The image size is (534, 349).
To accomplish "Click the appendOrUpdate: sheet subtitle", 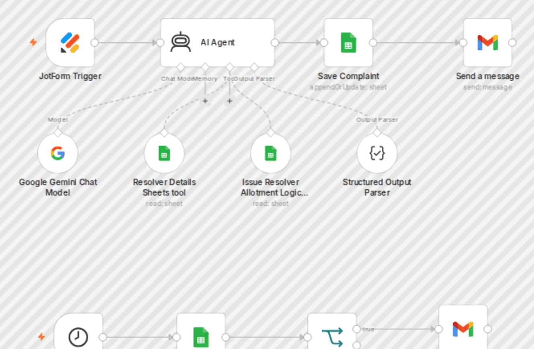I will (x=348, y=87).
